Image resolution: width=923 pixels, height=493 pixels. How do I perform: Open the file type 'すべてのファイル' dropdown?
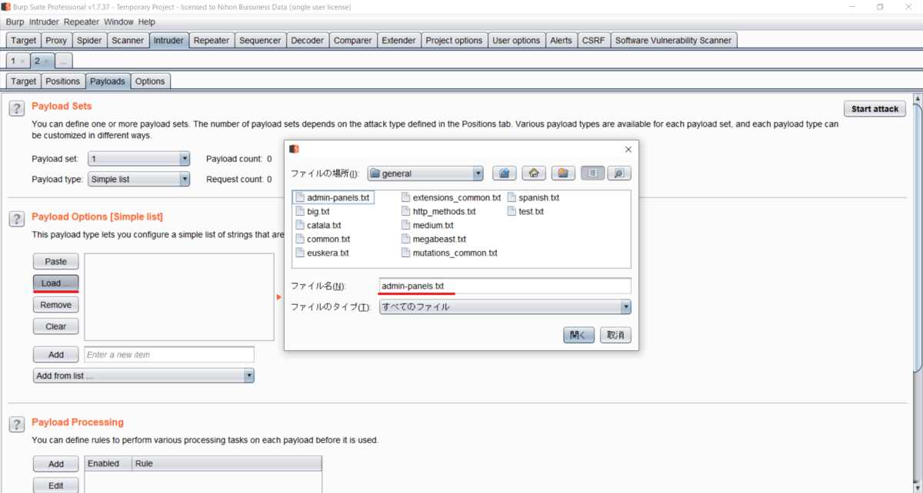[505, 306]
